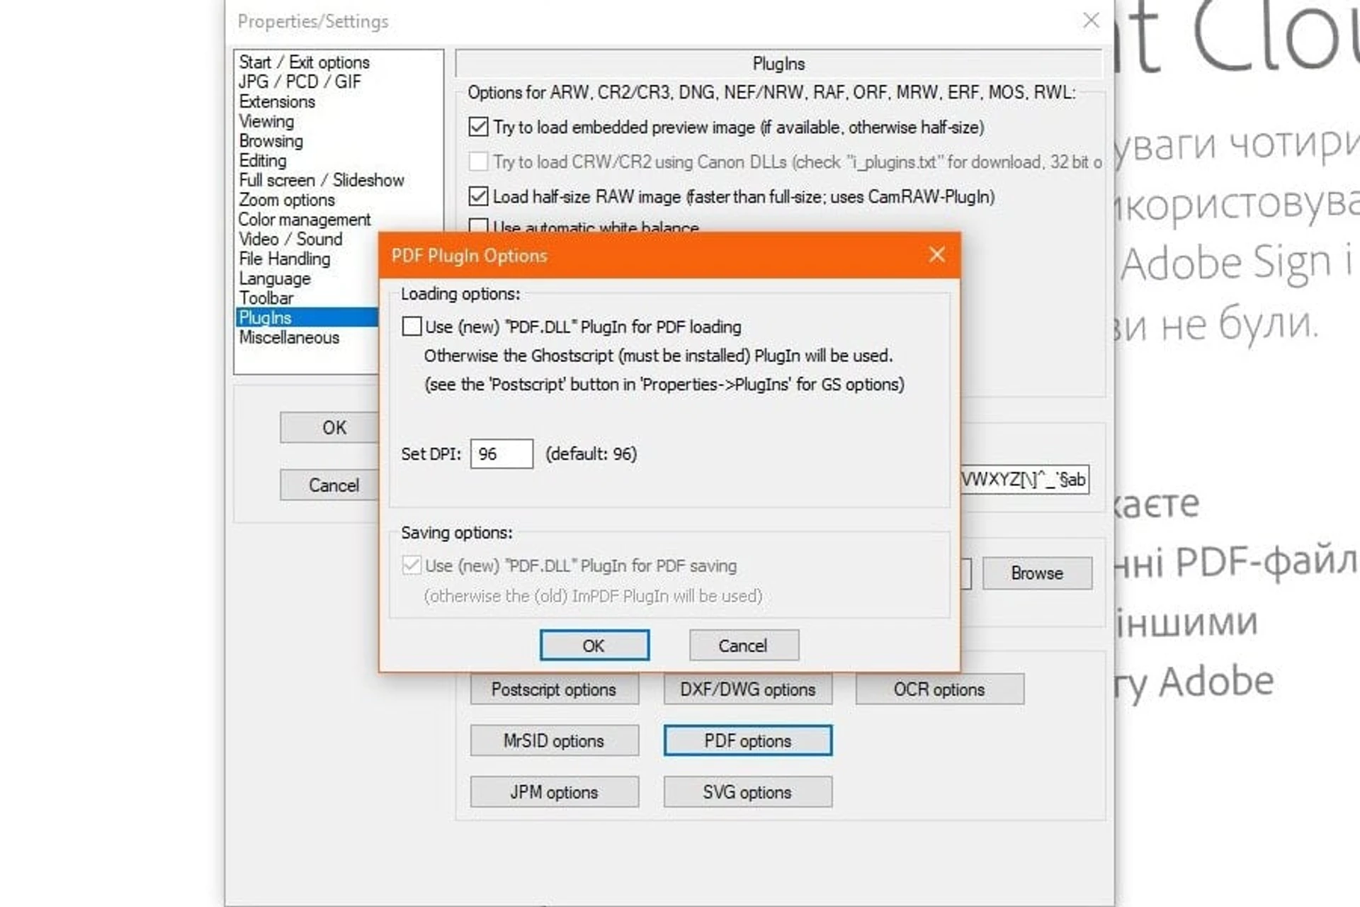
Task: Click the character set text field ending in §ab
Action: point(1025,479)
